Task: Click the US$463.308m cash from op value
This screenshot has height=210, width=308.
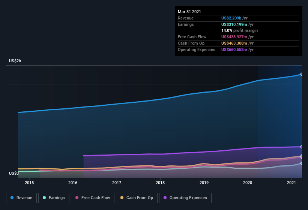Action: click(x=234, y=43)
